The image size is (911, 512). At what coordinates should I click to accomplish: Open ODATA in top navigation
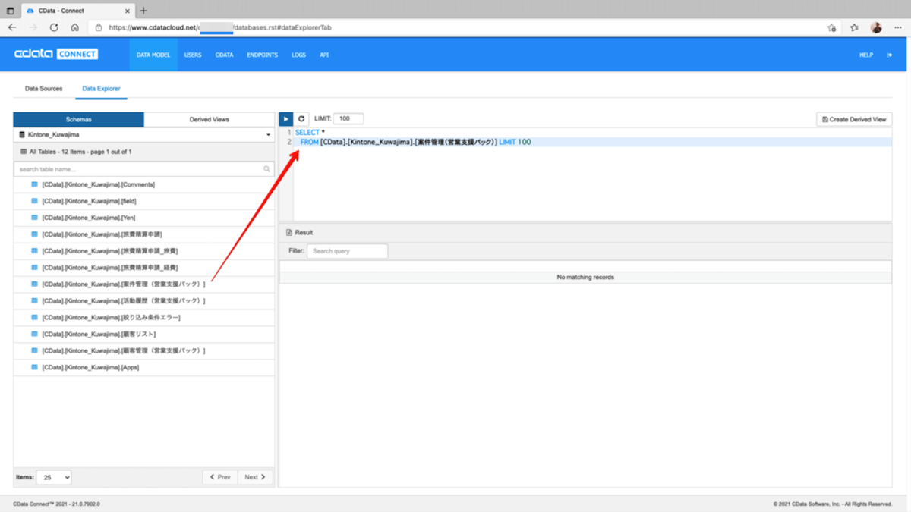point(224,55)
